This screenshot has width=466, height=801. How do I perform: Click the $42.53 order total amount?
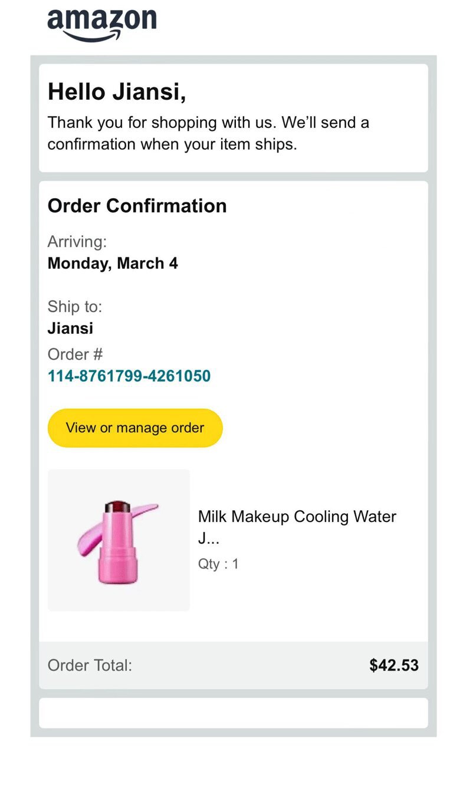[393, 665]
